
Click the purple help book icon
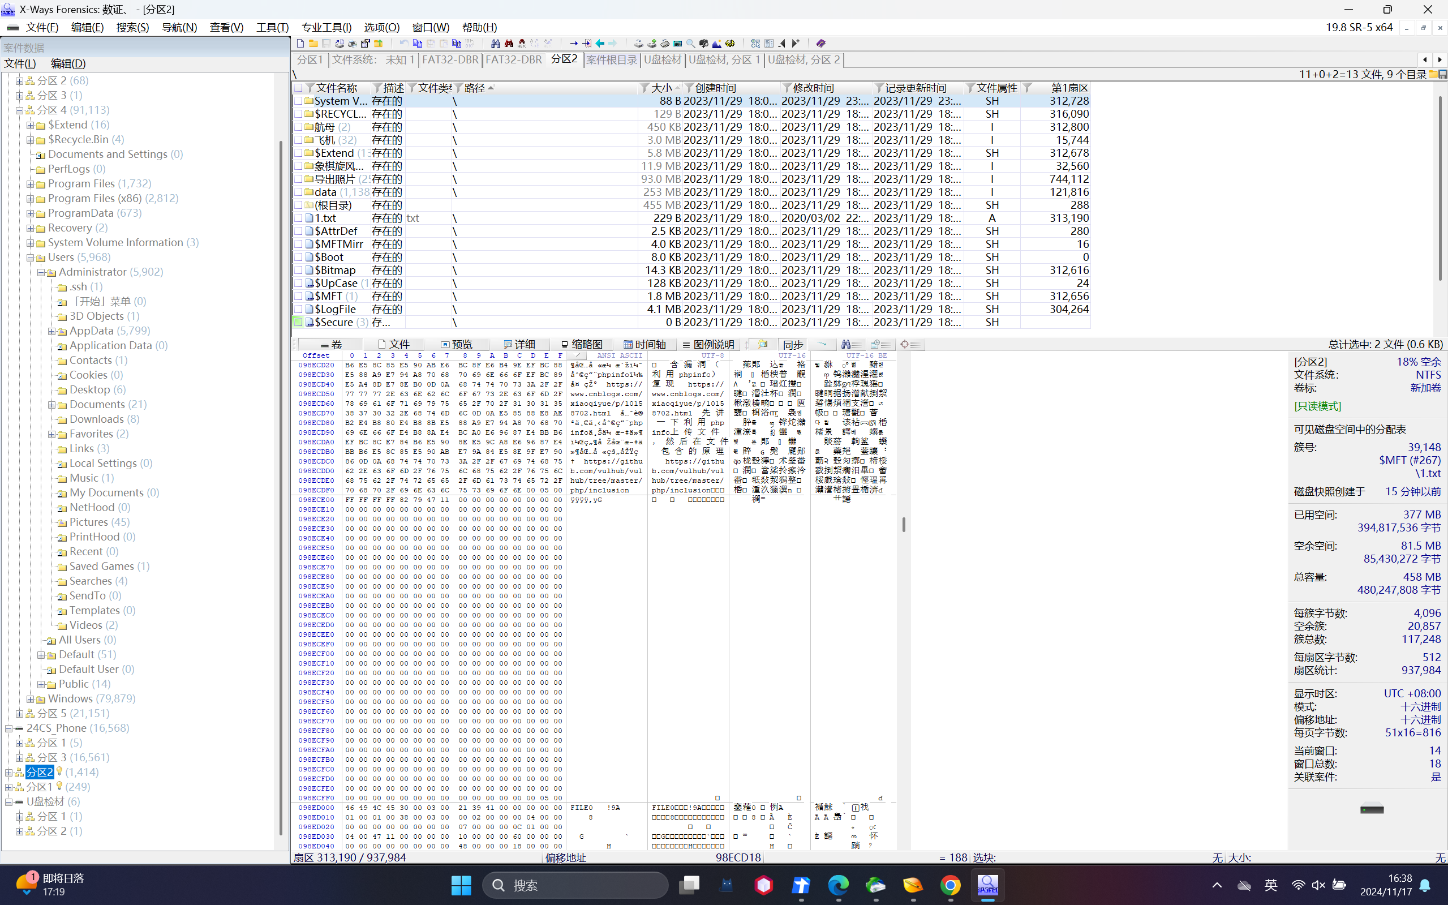821,43
